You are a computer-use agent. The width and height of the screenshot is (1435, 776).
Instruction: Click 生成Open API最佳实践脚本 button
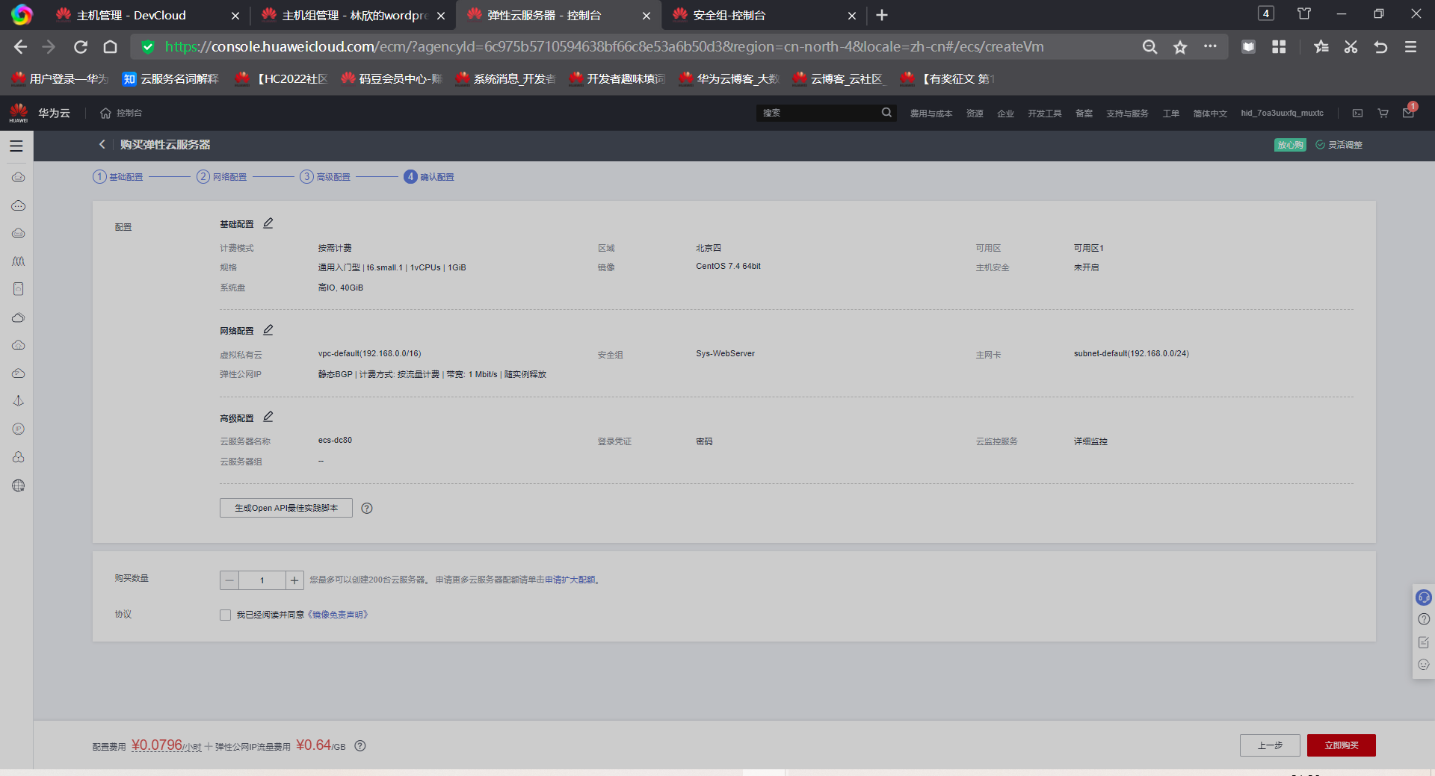286,508
